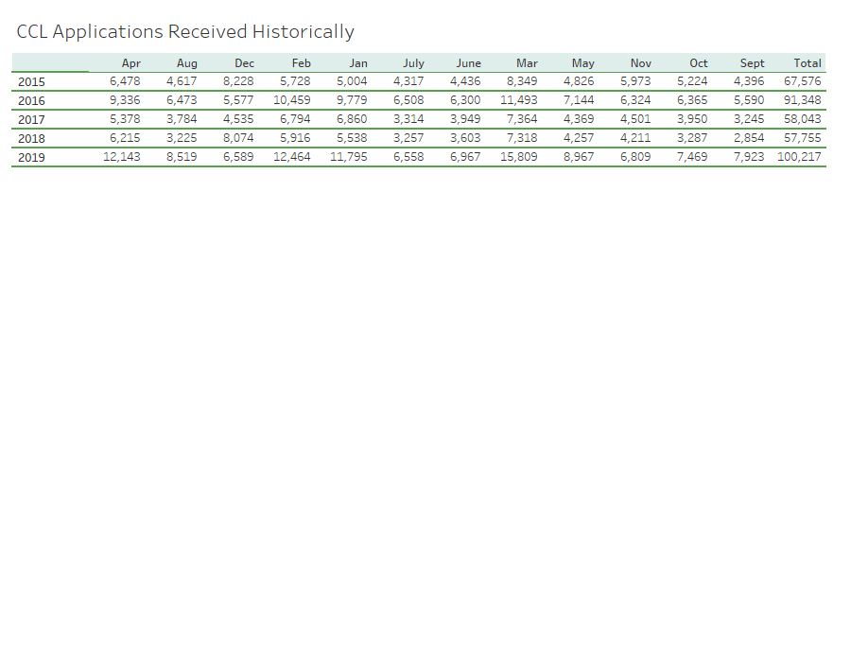Click the Aug column header

187,63
